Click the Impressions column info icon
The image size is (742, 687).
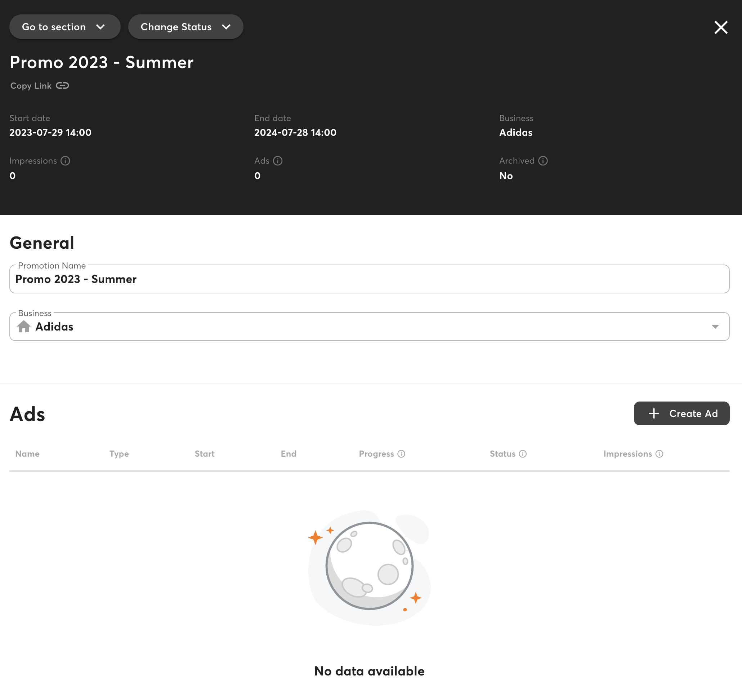659,453
